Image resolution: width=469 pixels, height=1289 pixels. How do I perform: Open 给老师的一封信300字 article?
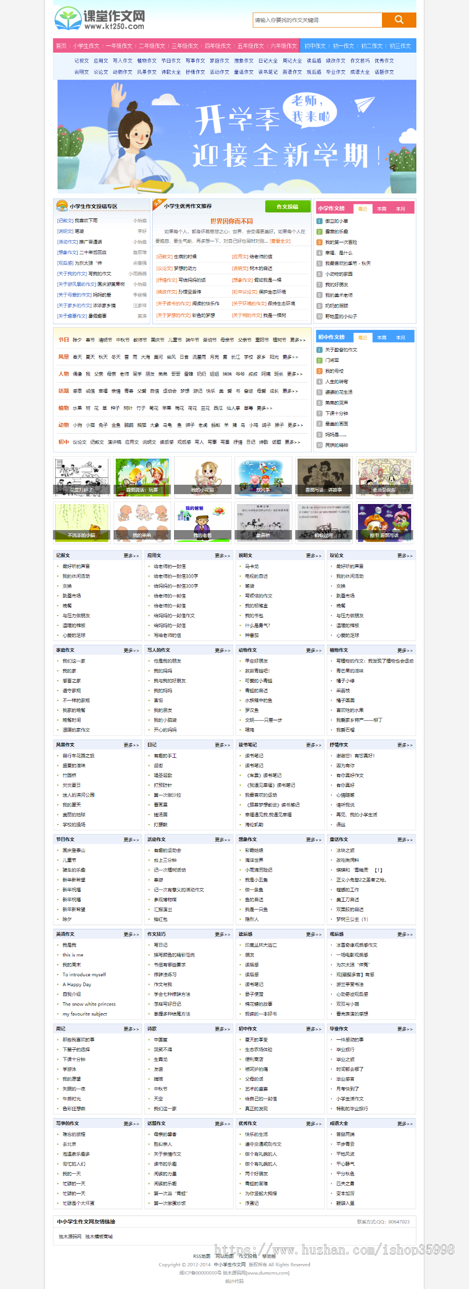coord(176,576)
